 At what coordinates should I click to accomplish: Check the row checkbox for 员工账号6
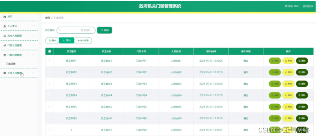click(49, 118)
